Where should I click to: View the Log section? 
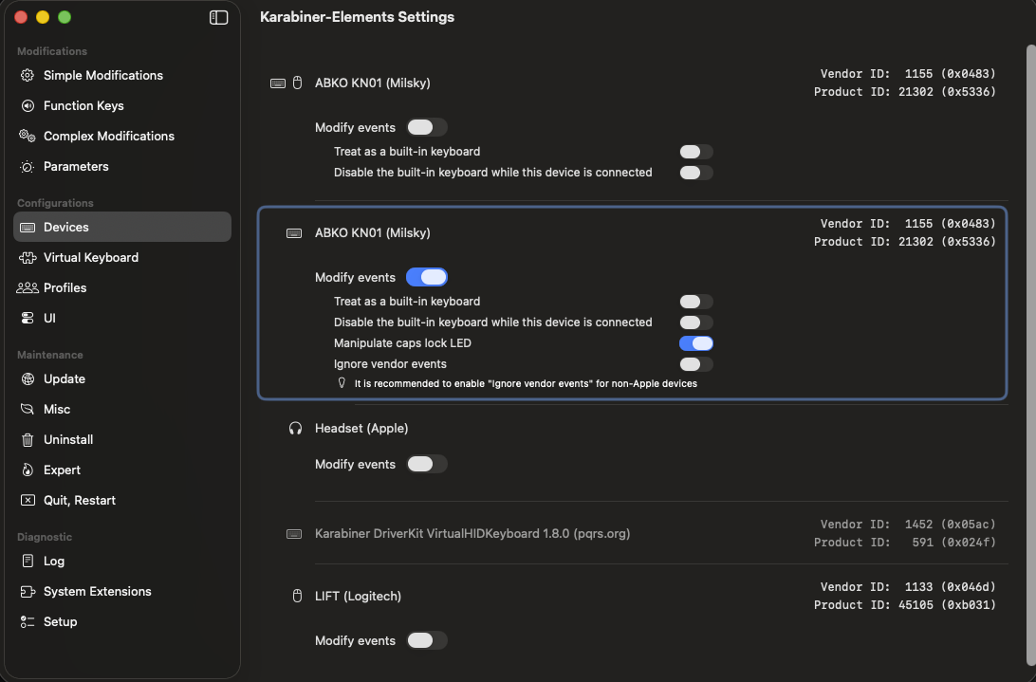(122, 562)
